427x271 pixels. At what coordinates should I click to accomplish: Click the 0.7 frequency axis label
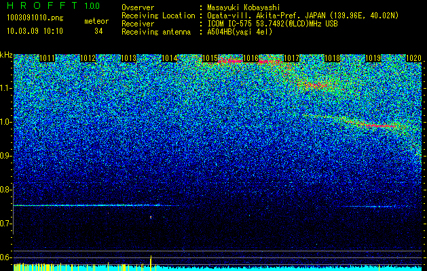[5, 224]
